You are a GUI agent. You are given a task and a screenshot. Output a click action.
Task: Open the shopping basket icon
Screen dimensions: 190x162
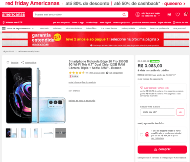tap(186, 14)
